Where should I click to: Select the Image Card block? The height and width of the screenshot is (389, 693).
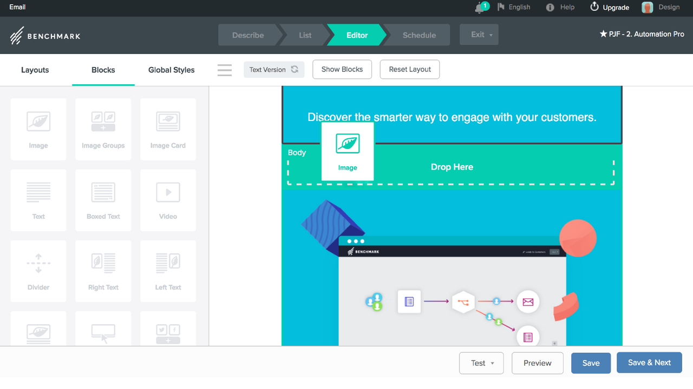coord(168,129)
